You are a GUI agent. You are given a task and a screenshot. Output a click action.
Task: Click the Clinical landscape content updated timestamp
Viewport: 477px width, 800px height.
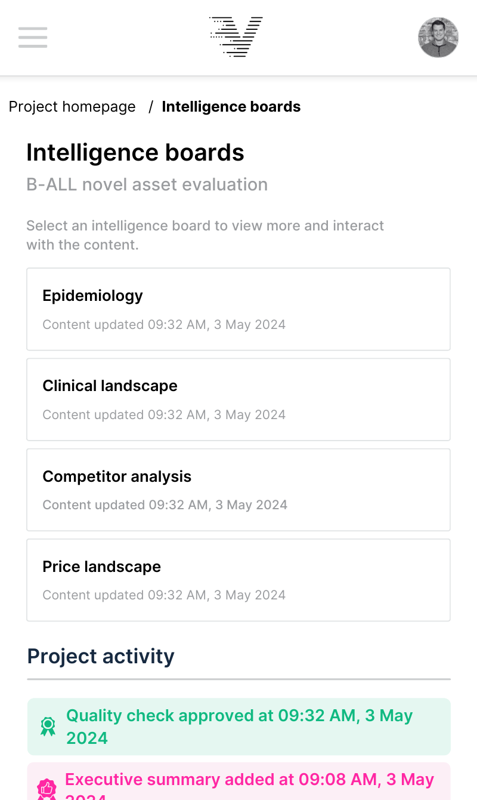click(x=164, y=415)
